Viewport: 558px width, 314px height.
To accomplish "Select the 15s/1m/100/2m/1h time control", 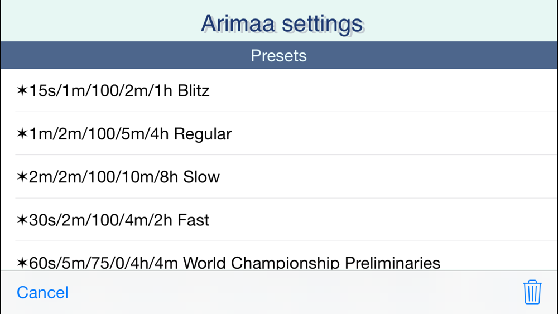I will 101,91.
